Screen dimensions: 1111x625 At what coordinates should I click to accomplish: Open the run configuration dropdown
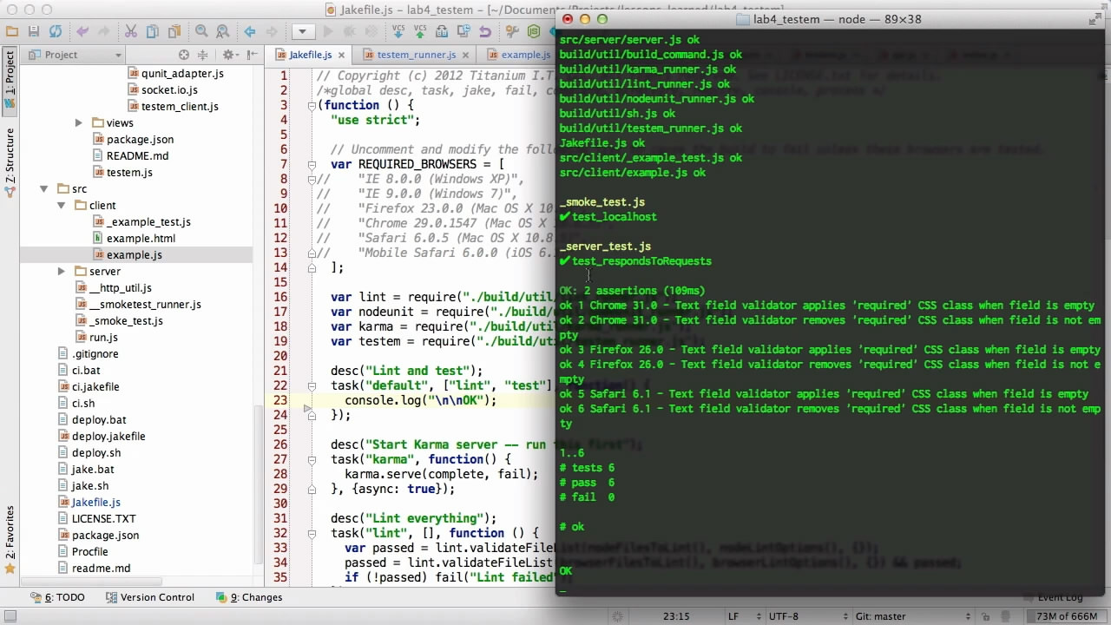[302, 31]
